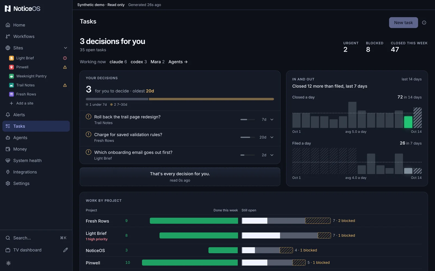Go to Alerts in the sidebar
Screen dimensions: 435x271
tap(36, 115)
